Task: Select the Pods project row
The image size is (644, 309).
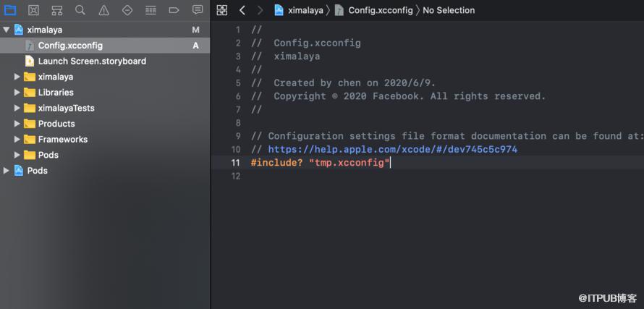Action: [105, 171]
